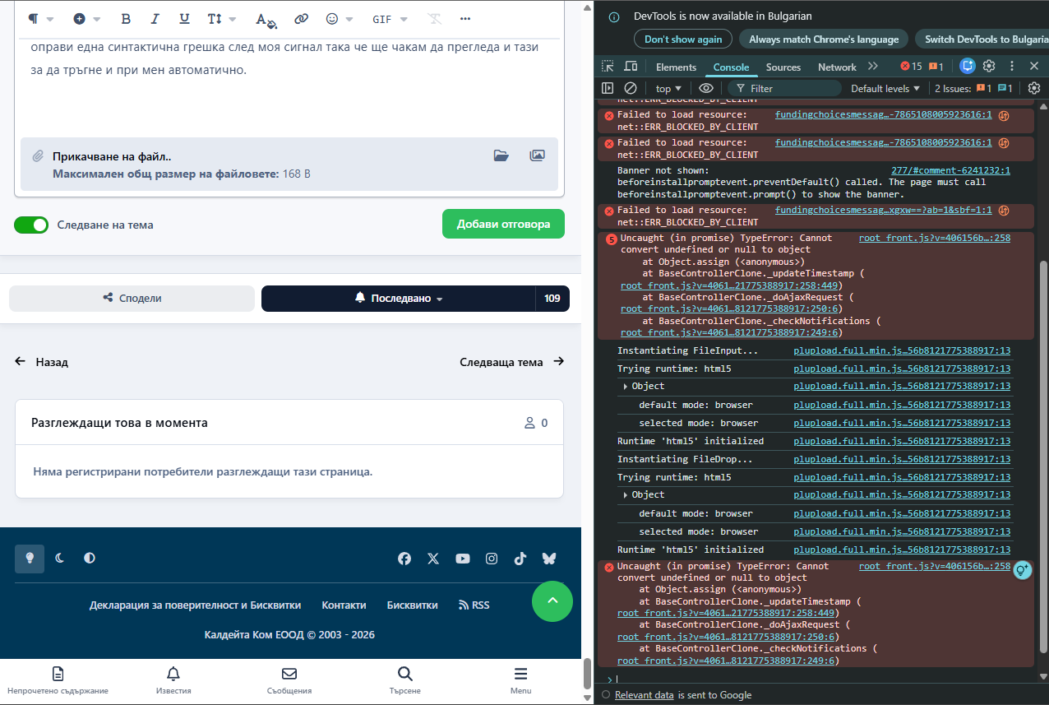Open the paragraph format dropdown
Image resolution: width=1049 pixels, height=705 pixels.
40,19
